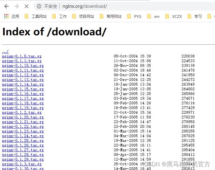Download nginx-0.1.15.tar.gz
The width and height of the screenshot is (215, 170).
[23, 89]
